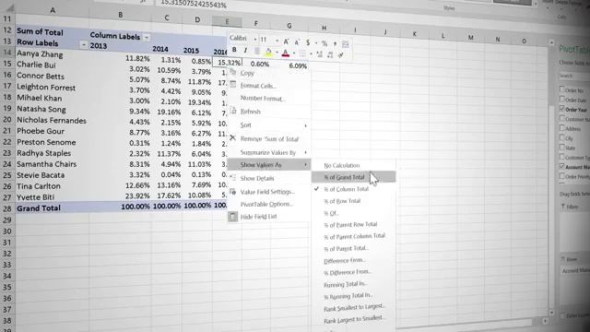The width and height of the screenshot is (590, 332).
Task: Open the Row Labels filter dropdown
Action: [x=84, y=45]
